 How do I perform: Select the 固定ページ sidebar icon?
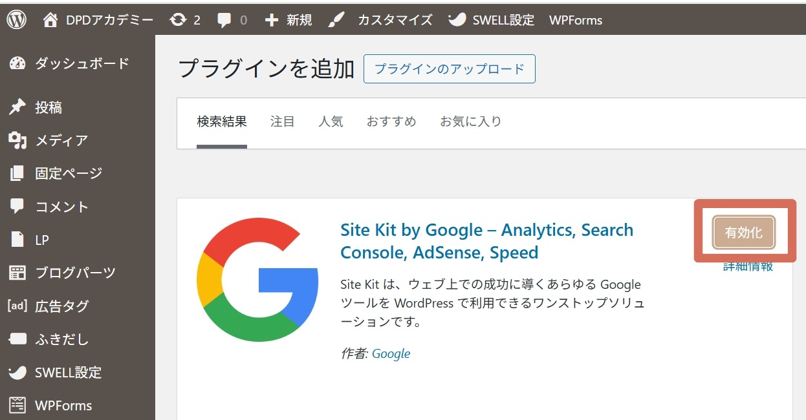pyautogui.click(x=17, y=173)
